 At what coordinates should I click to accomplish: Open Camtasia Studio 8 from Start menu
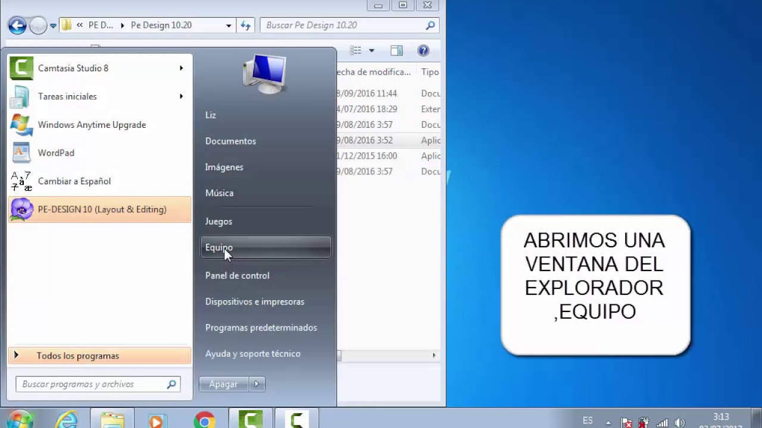click(100, 68)
